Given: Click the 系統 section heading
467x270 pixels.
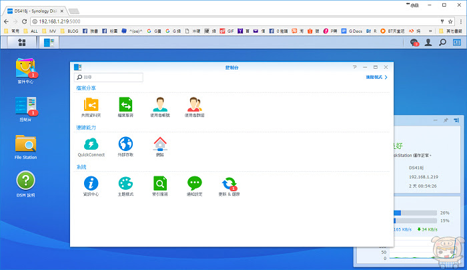Looking at the screenshot, I should pos(81,167).
